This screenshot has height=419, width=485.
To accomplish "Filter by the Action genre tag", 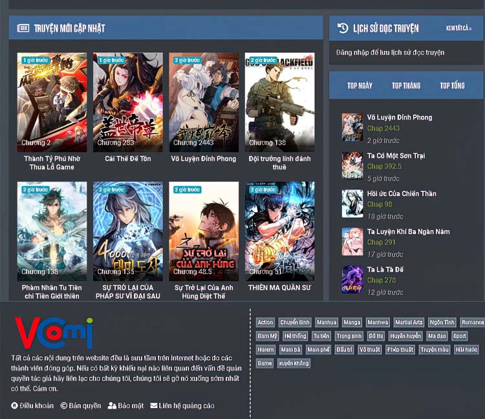I will [x=265, y=322].
